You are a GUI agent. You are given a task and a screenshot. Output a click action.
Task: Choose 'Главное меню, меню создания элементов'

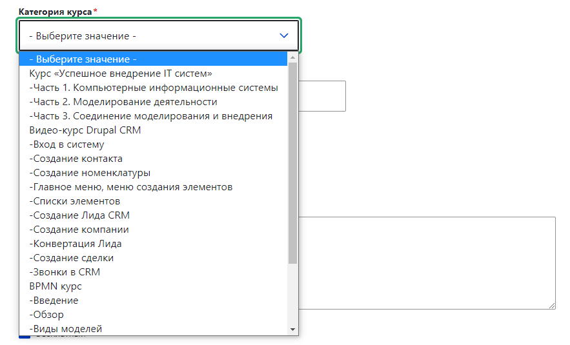point(153,186)
